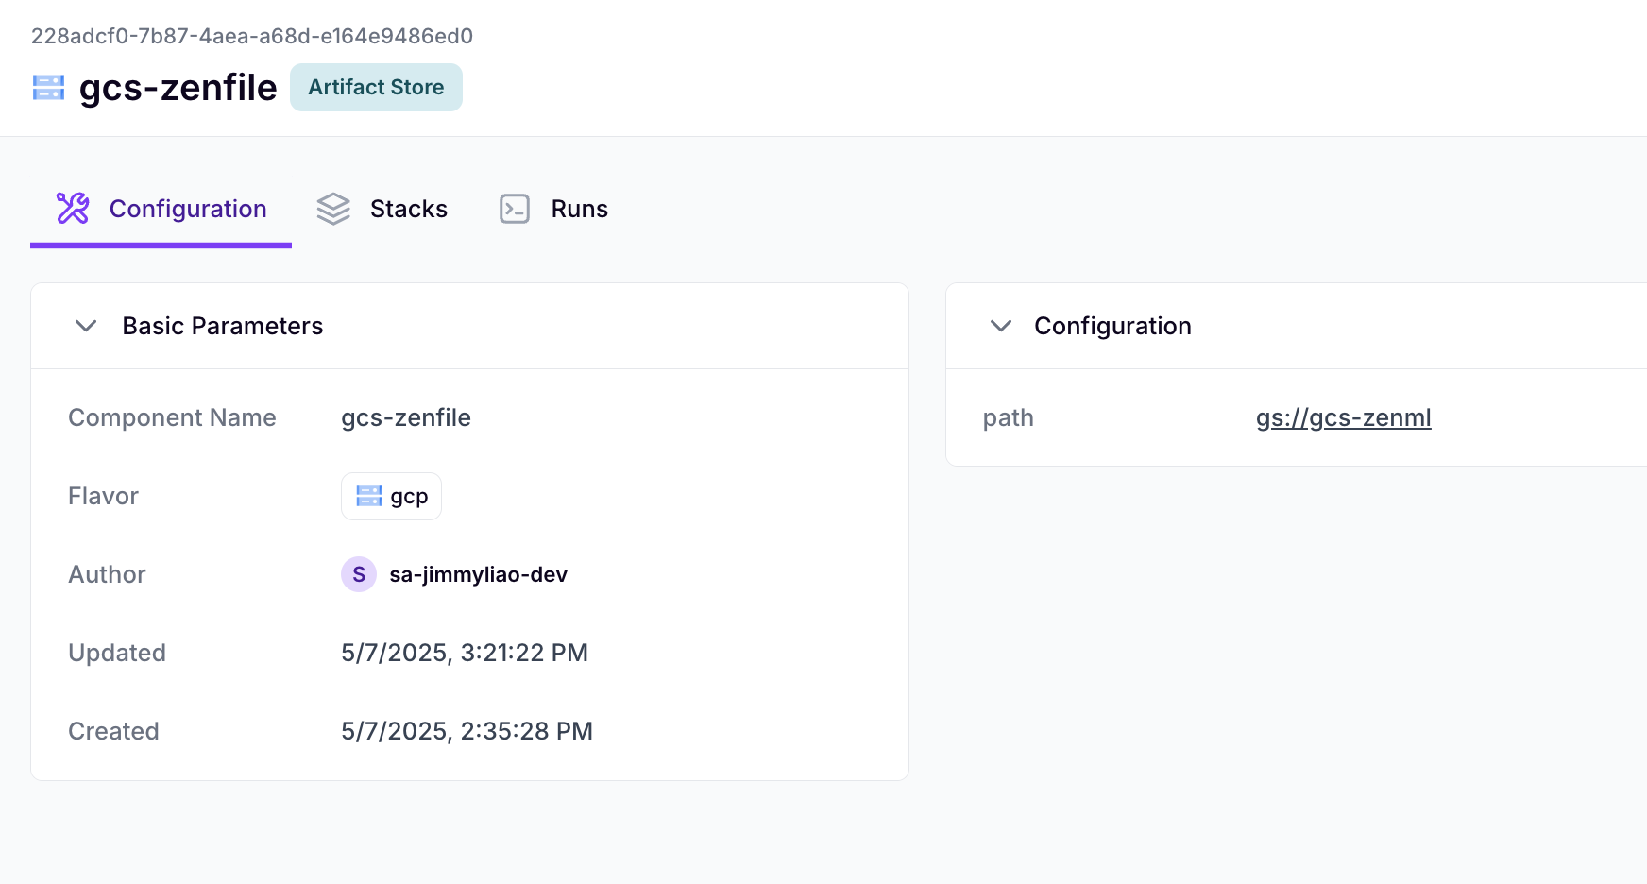Click the Created timestamp value

coord(467,731)
